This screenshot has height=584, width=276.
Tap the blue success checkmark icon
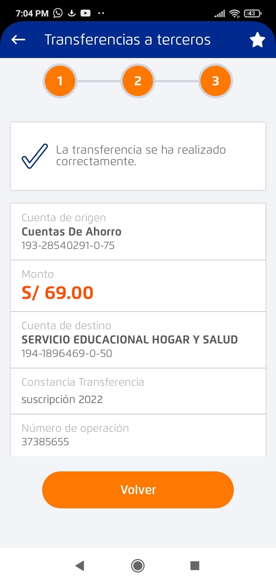pyautogui.click(x=35, y=156)
